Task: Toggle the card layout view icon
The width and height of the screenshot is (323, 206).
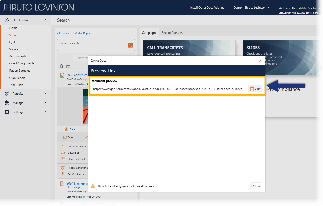Action: (68, 66)
